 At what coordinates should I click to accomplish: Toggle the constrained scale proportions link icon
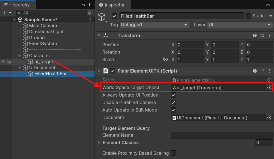click(x=165, y=59)
